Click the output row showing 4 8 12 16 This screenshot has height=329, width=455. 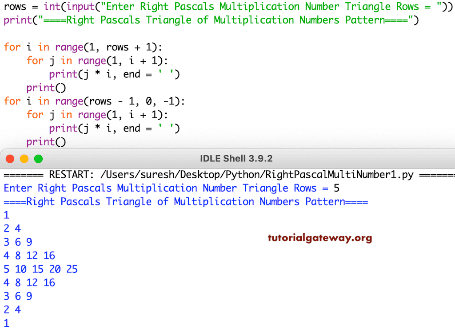coord(29,255)
